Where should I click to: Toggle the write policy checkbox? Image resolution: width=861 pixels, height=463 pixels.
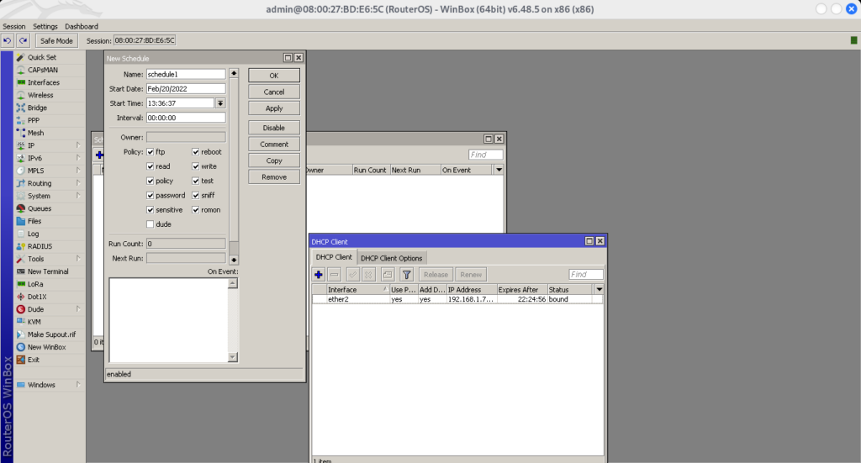pyautogui.click(x=195, y=166)
